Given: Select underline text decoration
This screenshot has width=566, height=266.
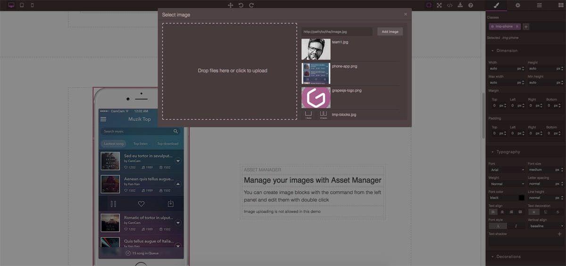Looking at the screenshot, I should pyautogui.click(x=546, y=212).
